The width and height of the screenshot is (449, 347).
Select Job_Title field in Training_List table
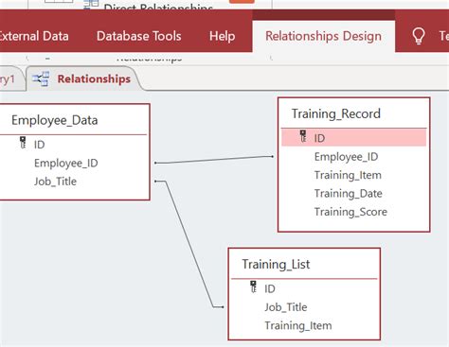pyautogui.click(x=286, y=307)
